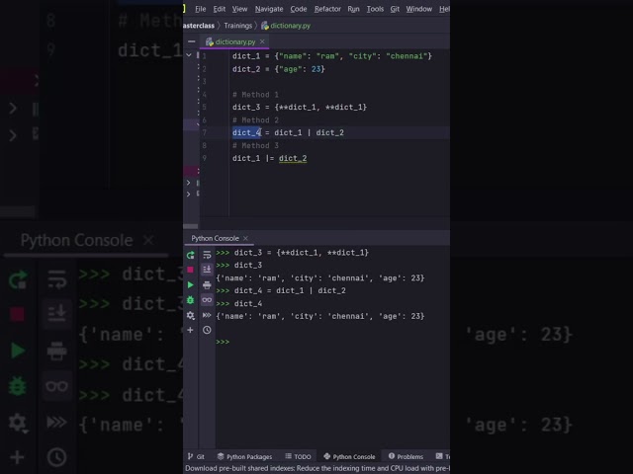This screenshot has width=633, height=474.
Task: Open the Edit menu
Action: [220, 9]
